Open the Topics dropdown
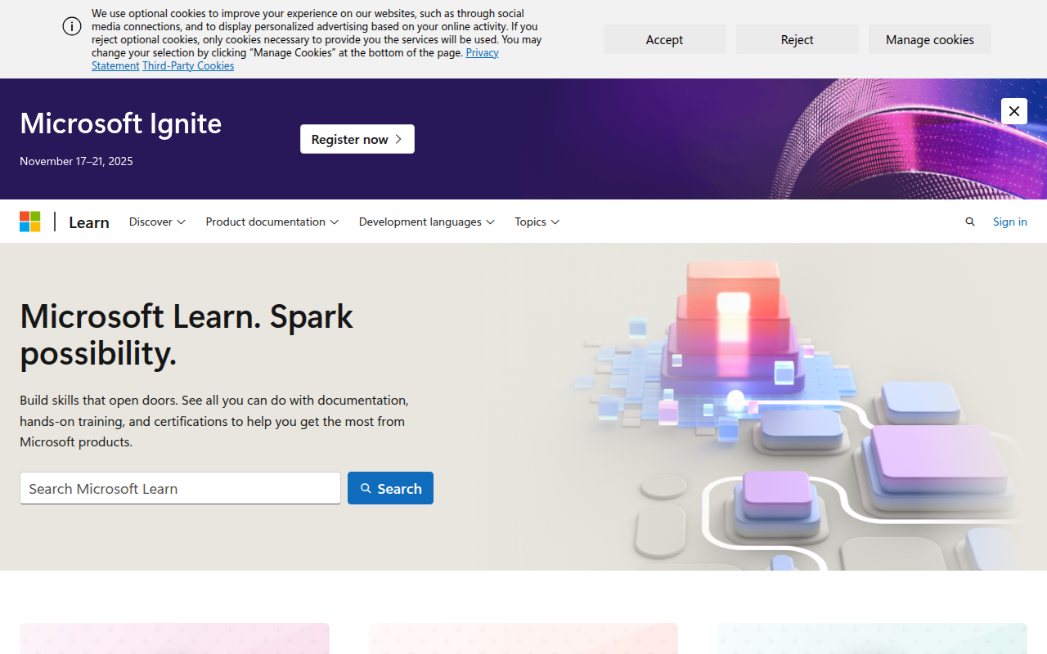Screen dimensions: 1047x654 [536, 222]
